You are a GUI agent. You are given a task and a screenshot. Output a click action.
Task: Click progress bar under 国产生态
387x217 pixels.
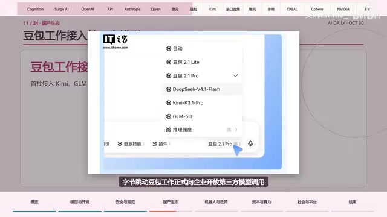tap(171, 212)
